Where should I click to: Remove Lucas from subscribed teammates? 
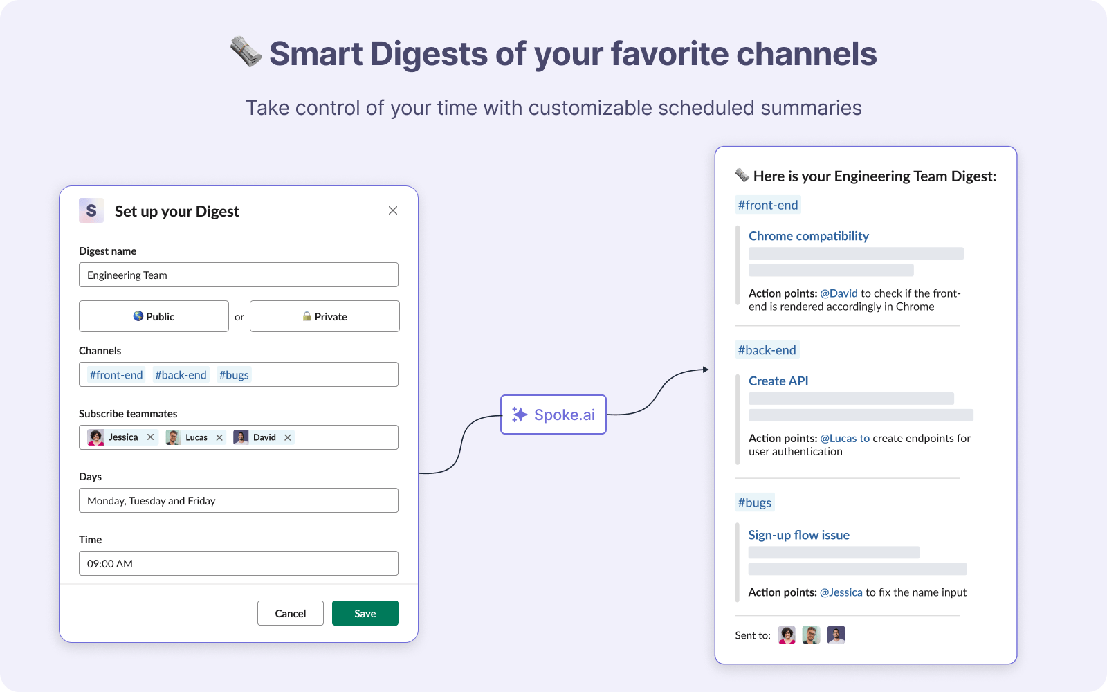click(x=219, y=437)
